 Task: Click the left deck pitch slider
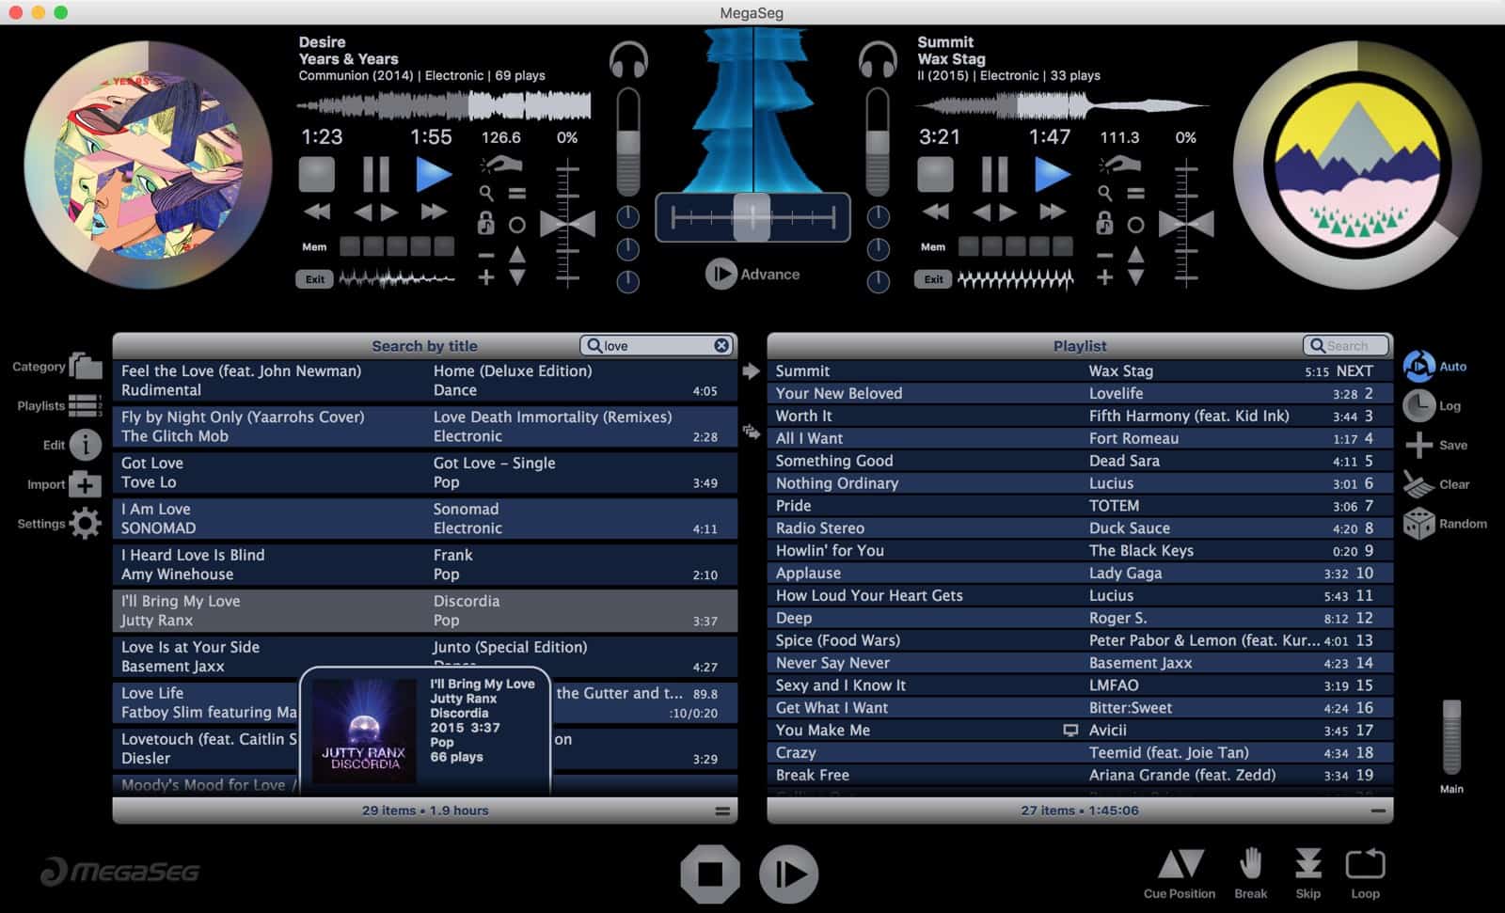pos(567,224)
